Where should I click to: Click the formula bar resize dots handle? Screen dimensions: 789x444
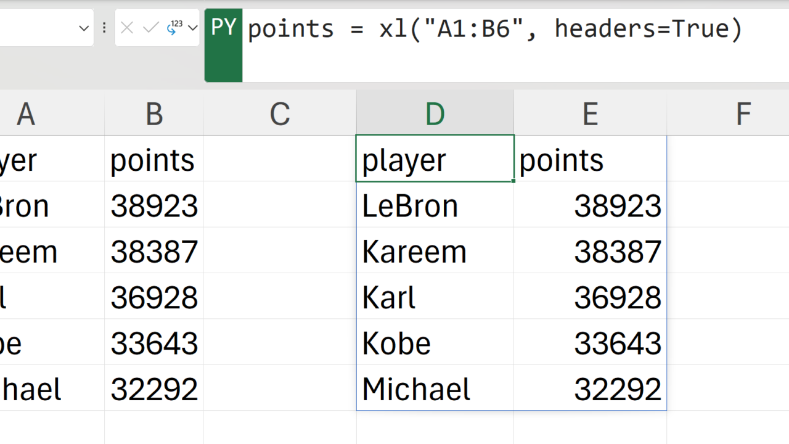pos(104,28)
